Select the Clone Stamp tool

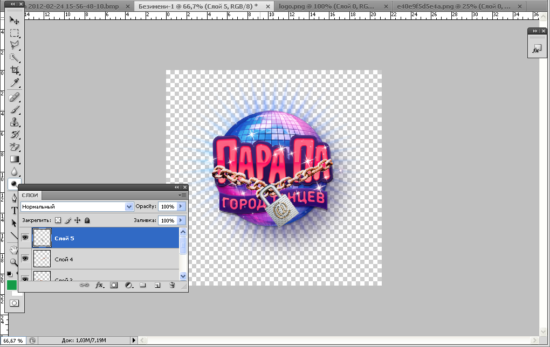coord(14,122)
